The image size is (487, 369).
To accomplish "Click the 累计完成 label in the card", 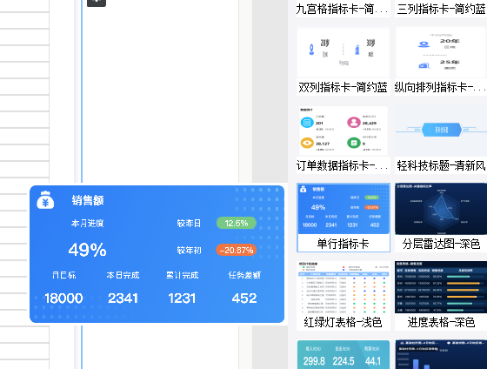I will [x=183, y=275].
